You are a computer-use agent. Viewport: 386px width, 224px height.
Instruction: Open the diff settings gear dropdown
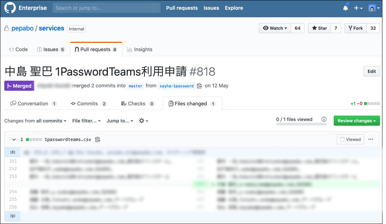pyautogui.click(x=143, y=121)
